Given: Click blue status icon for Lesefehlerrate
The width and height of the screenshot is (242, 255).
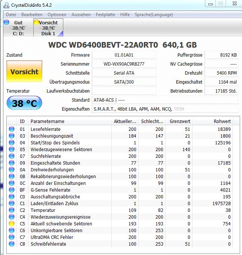Looking at the screenshot, I should click(12, 129).
